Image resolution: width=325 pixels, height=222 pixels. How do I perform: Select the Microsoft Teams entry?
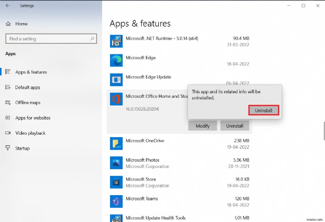coord(180,201)
